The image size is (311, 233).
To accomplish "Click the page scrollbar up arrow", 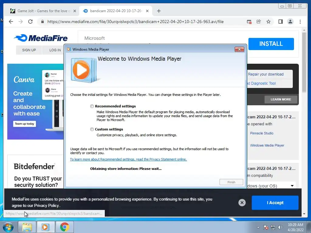I will click(304, 30).
